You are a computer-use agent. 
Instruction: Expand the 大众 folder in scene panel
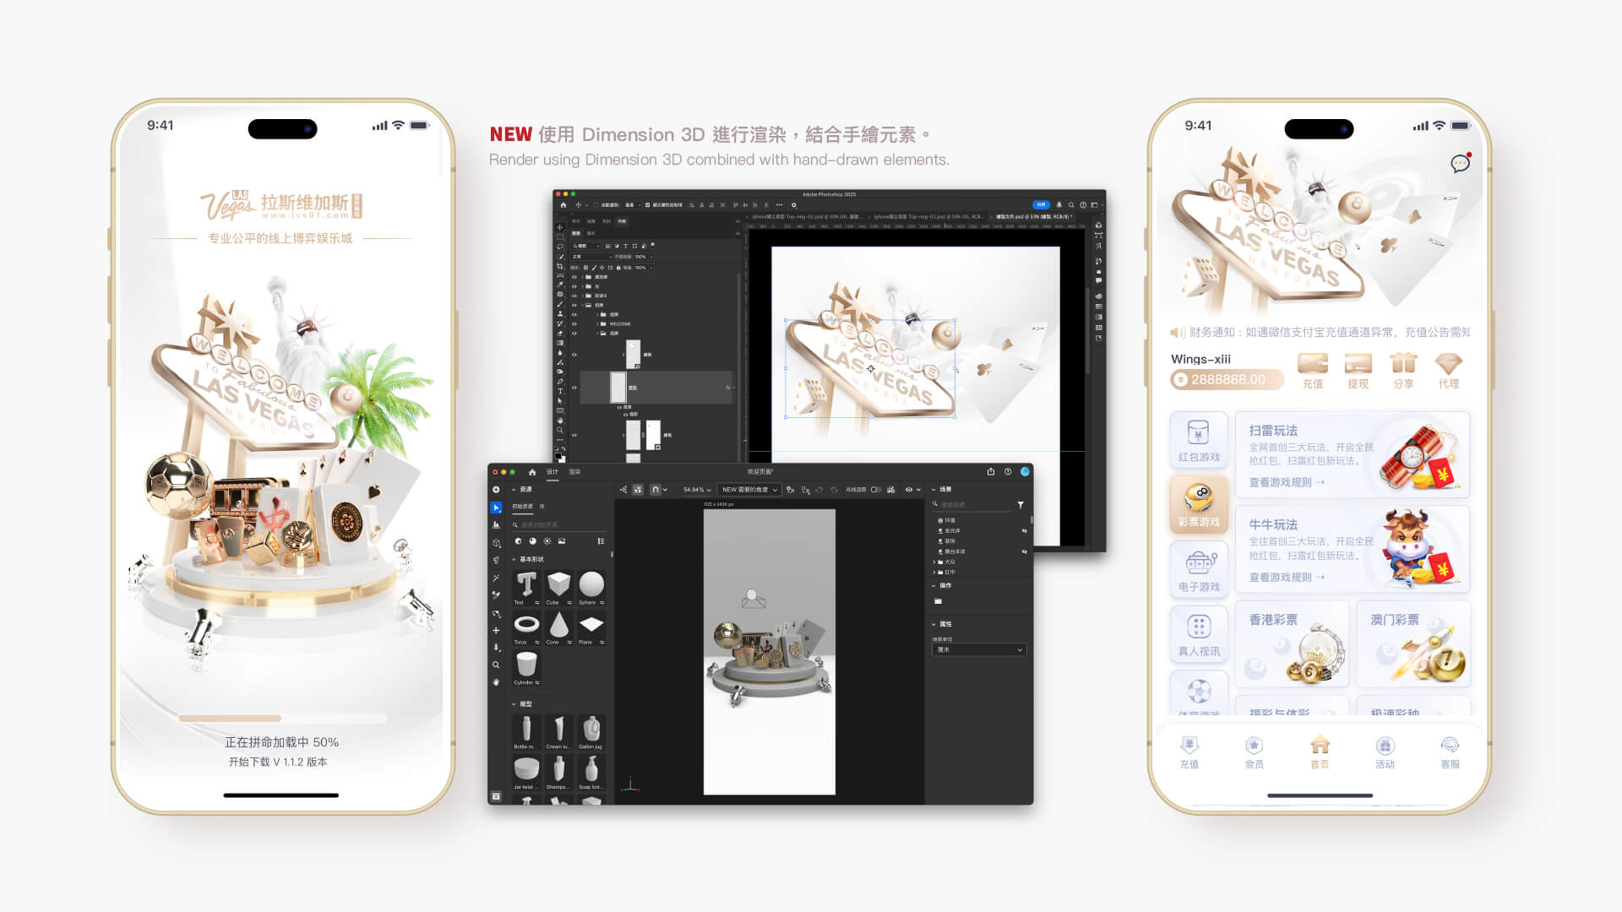pos(934,562)
